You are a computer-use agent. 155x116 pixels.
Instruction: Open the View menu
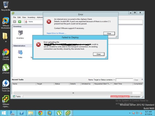coord(24,17)
